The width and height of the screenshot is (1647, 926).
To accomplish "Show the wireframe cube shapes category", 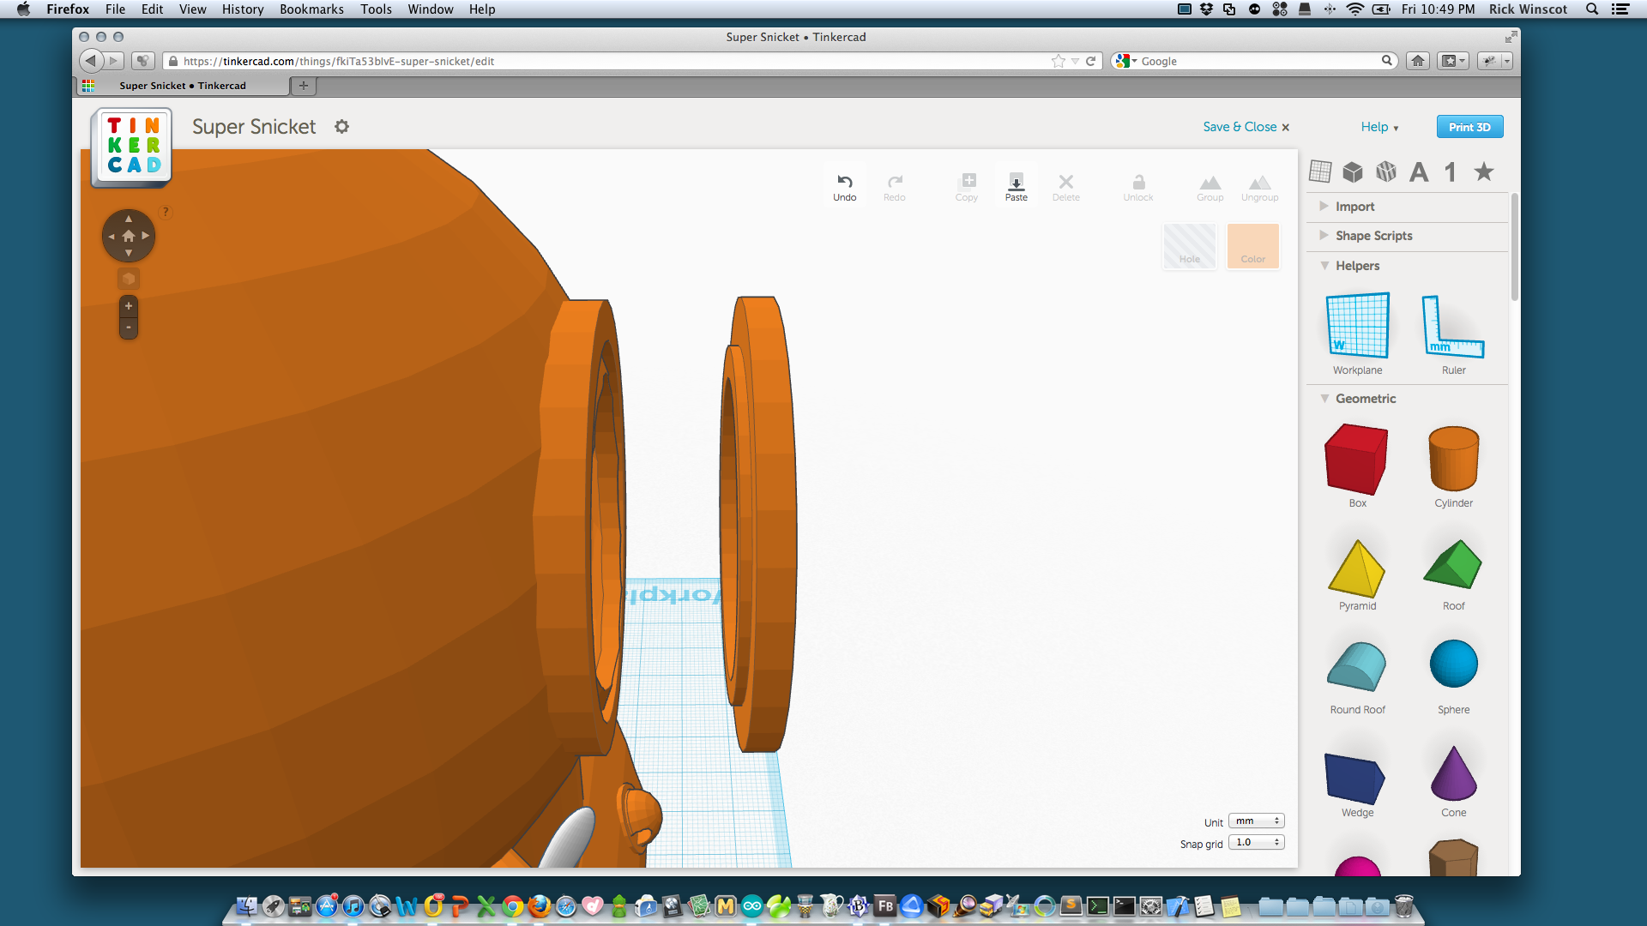I will (x=1386, y=171).
